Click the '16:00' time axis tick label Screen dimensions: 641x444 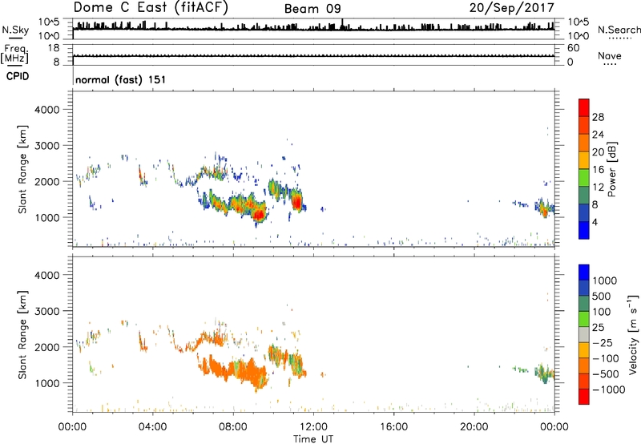[x=393, y=427]
